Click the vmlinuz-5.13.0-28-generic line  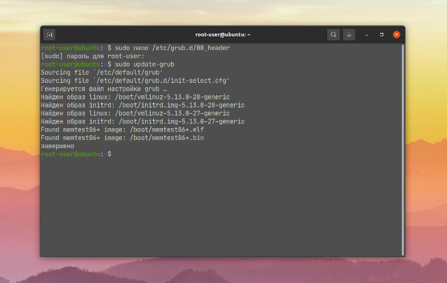pyautogui.click(x=135, y=97)
